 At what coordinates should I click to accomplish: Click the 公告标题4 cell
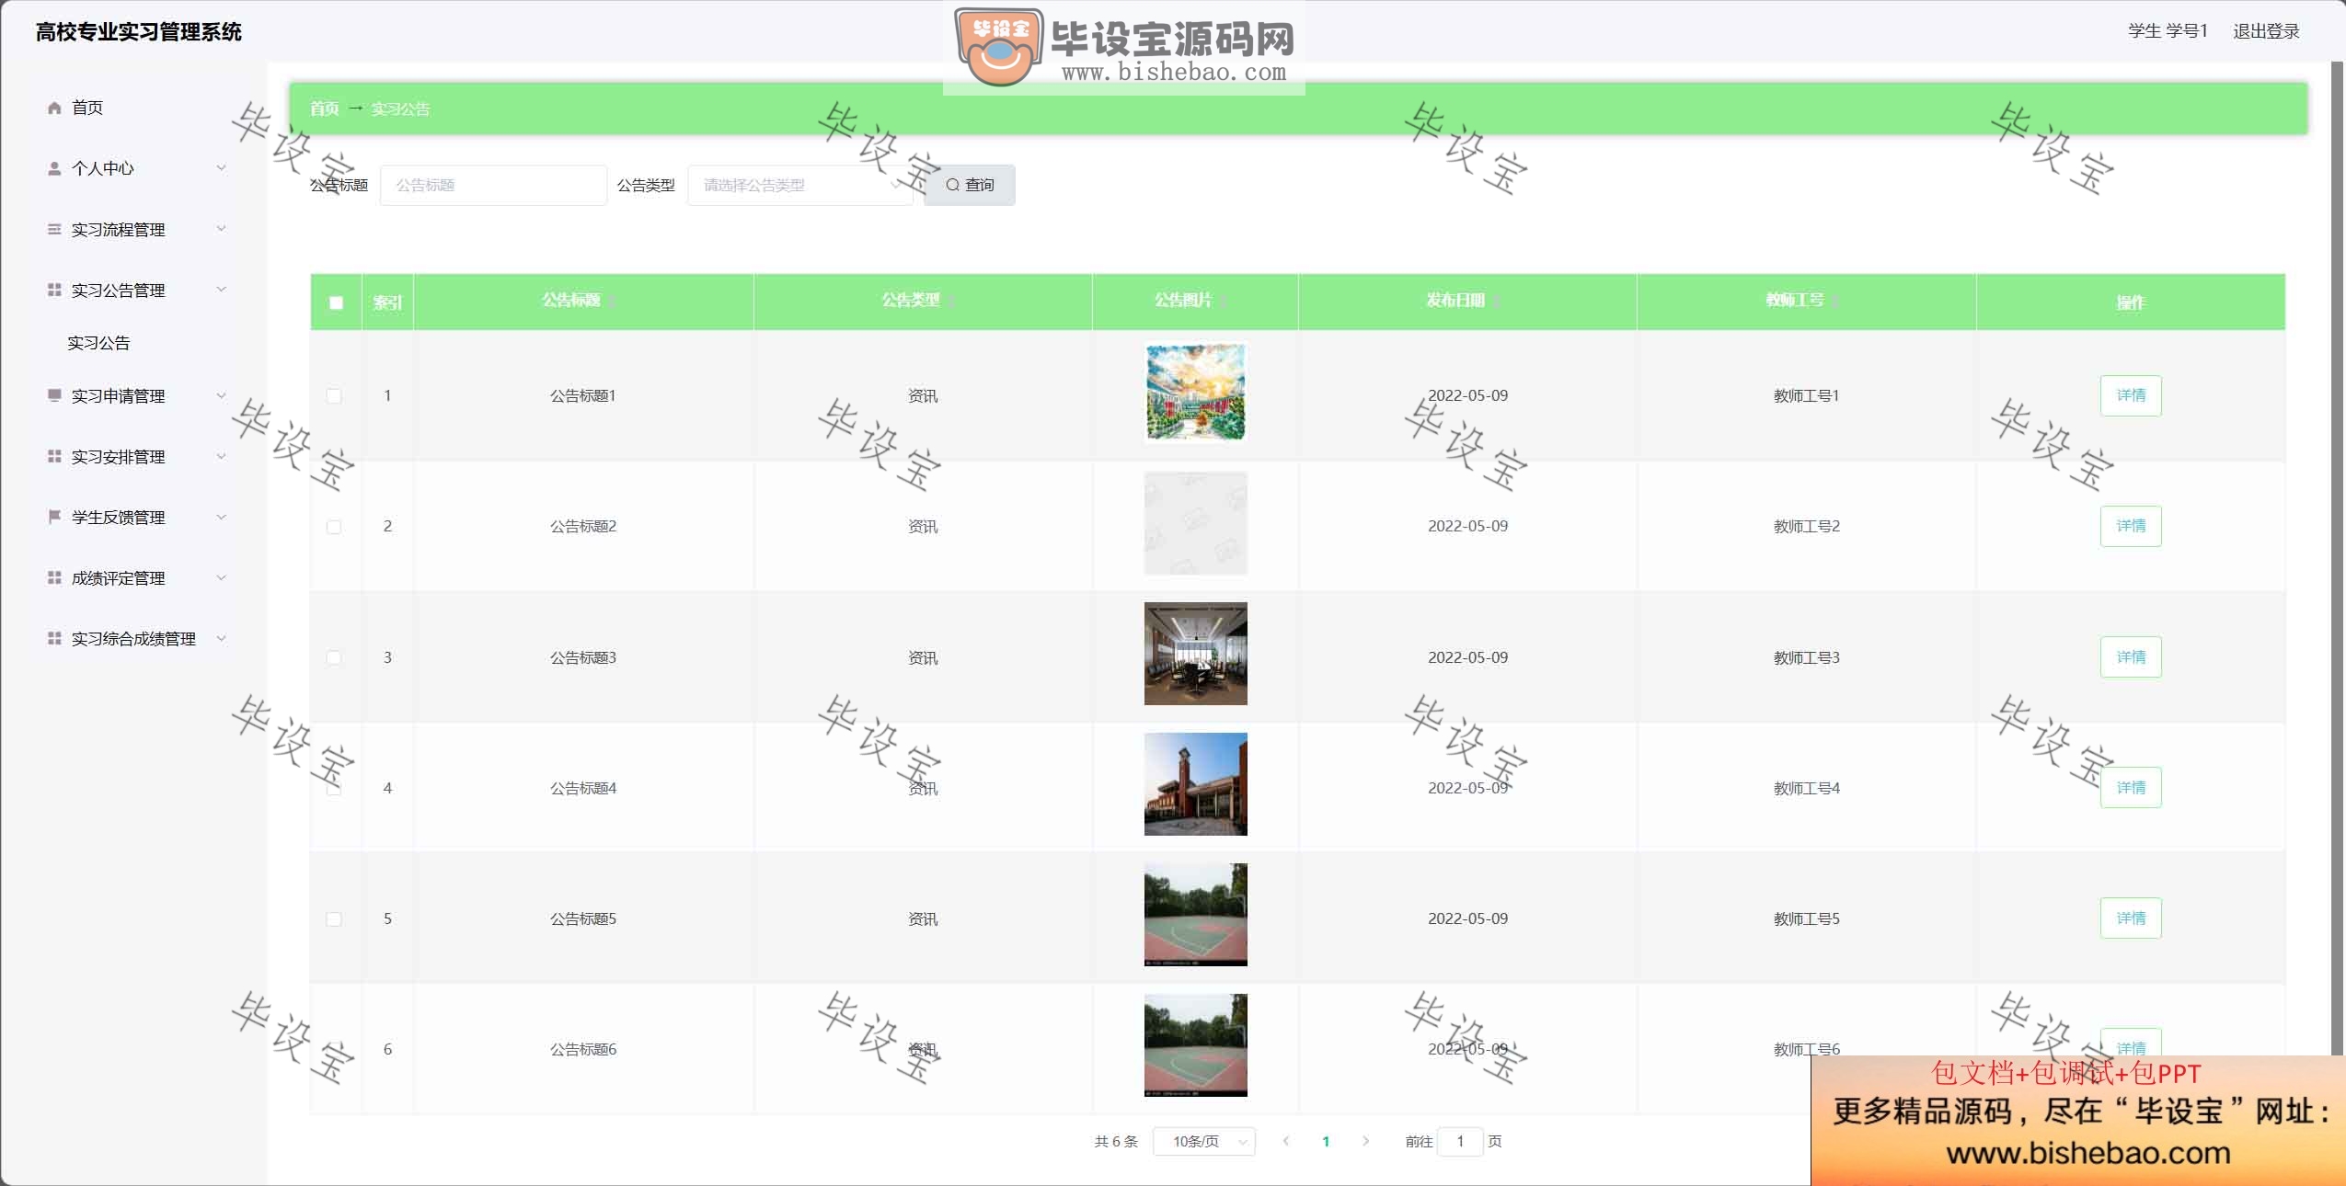point(583,788)
